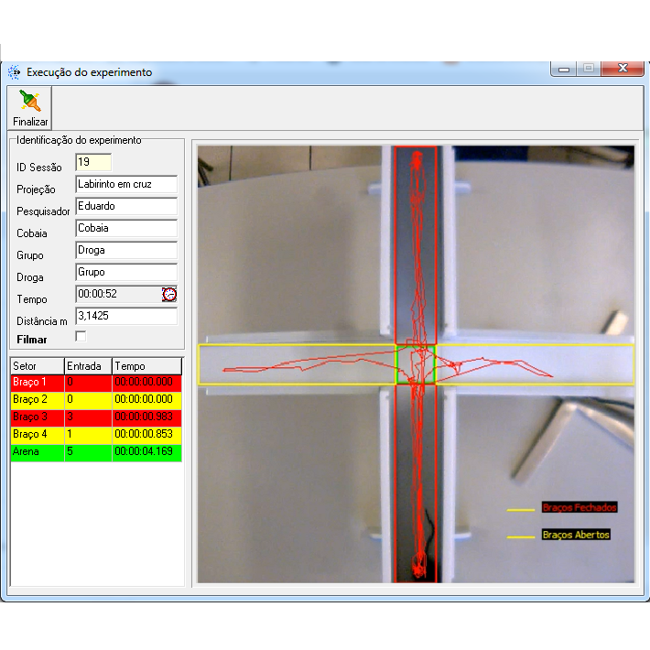The image size is (650, 650).
Task: Click the Braços Fechados legend label
Action: pos(579,507)
